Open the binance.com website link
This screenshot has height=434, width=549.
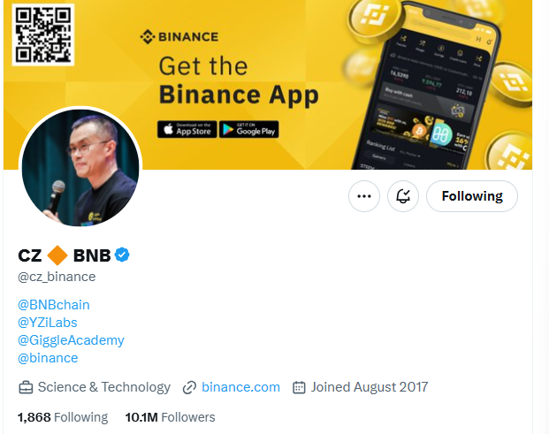240,387
